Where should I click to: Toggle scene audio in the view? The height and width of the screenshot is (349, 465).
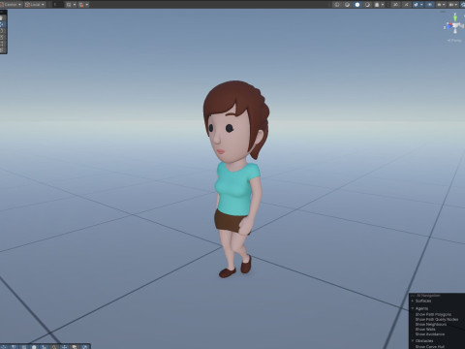[x=407, y=5]
